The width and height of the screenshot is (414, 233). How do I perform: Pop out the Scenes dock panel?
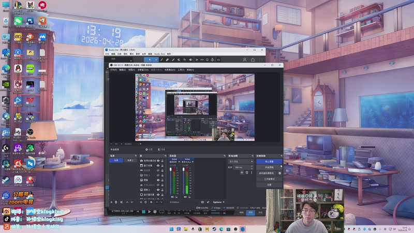(x=136, y=156)
